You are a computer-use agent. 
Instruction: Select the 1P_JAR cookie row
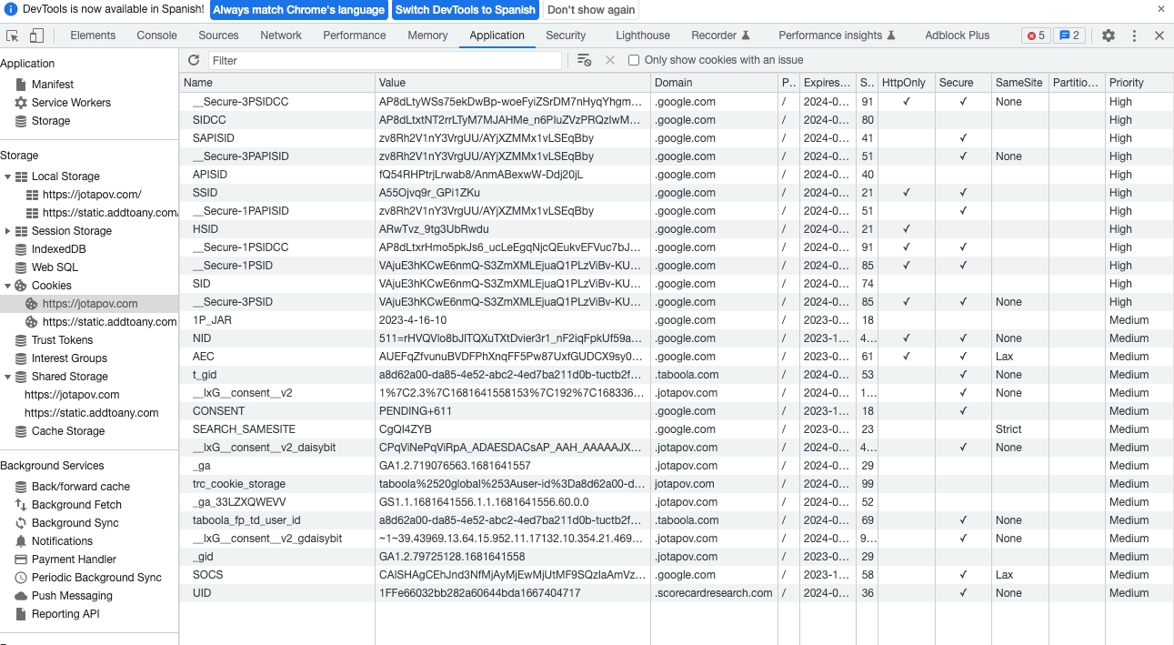[x=677, y=320]
